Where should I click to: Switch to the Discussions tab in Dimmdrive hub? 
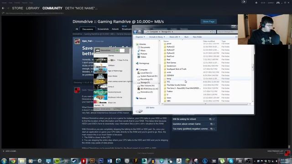coord(88,29)
